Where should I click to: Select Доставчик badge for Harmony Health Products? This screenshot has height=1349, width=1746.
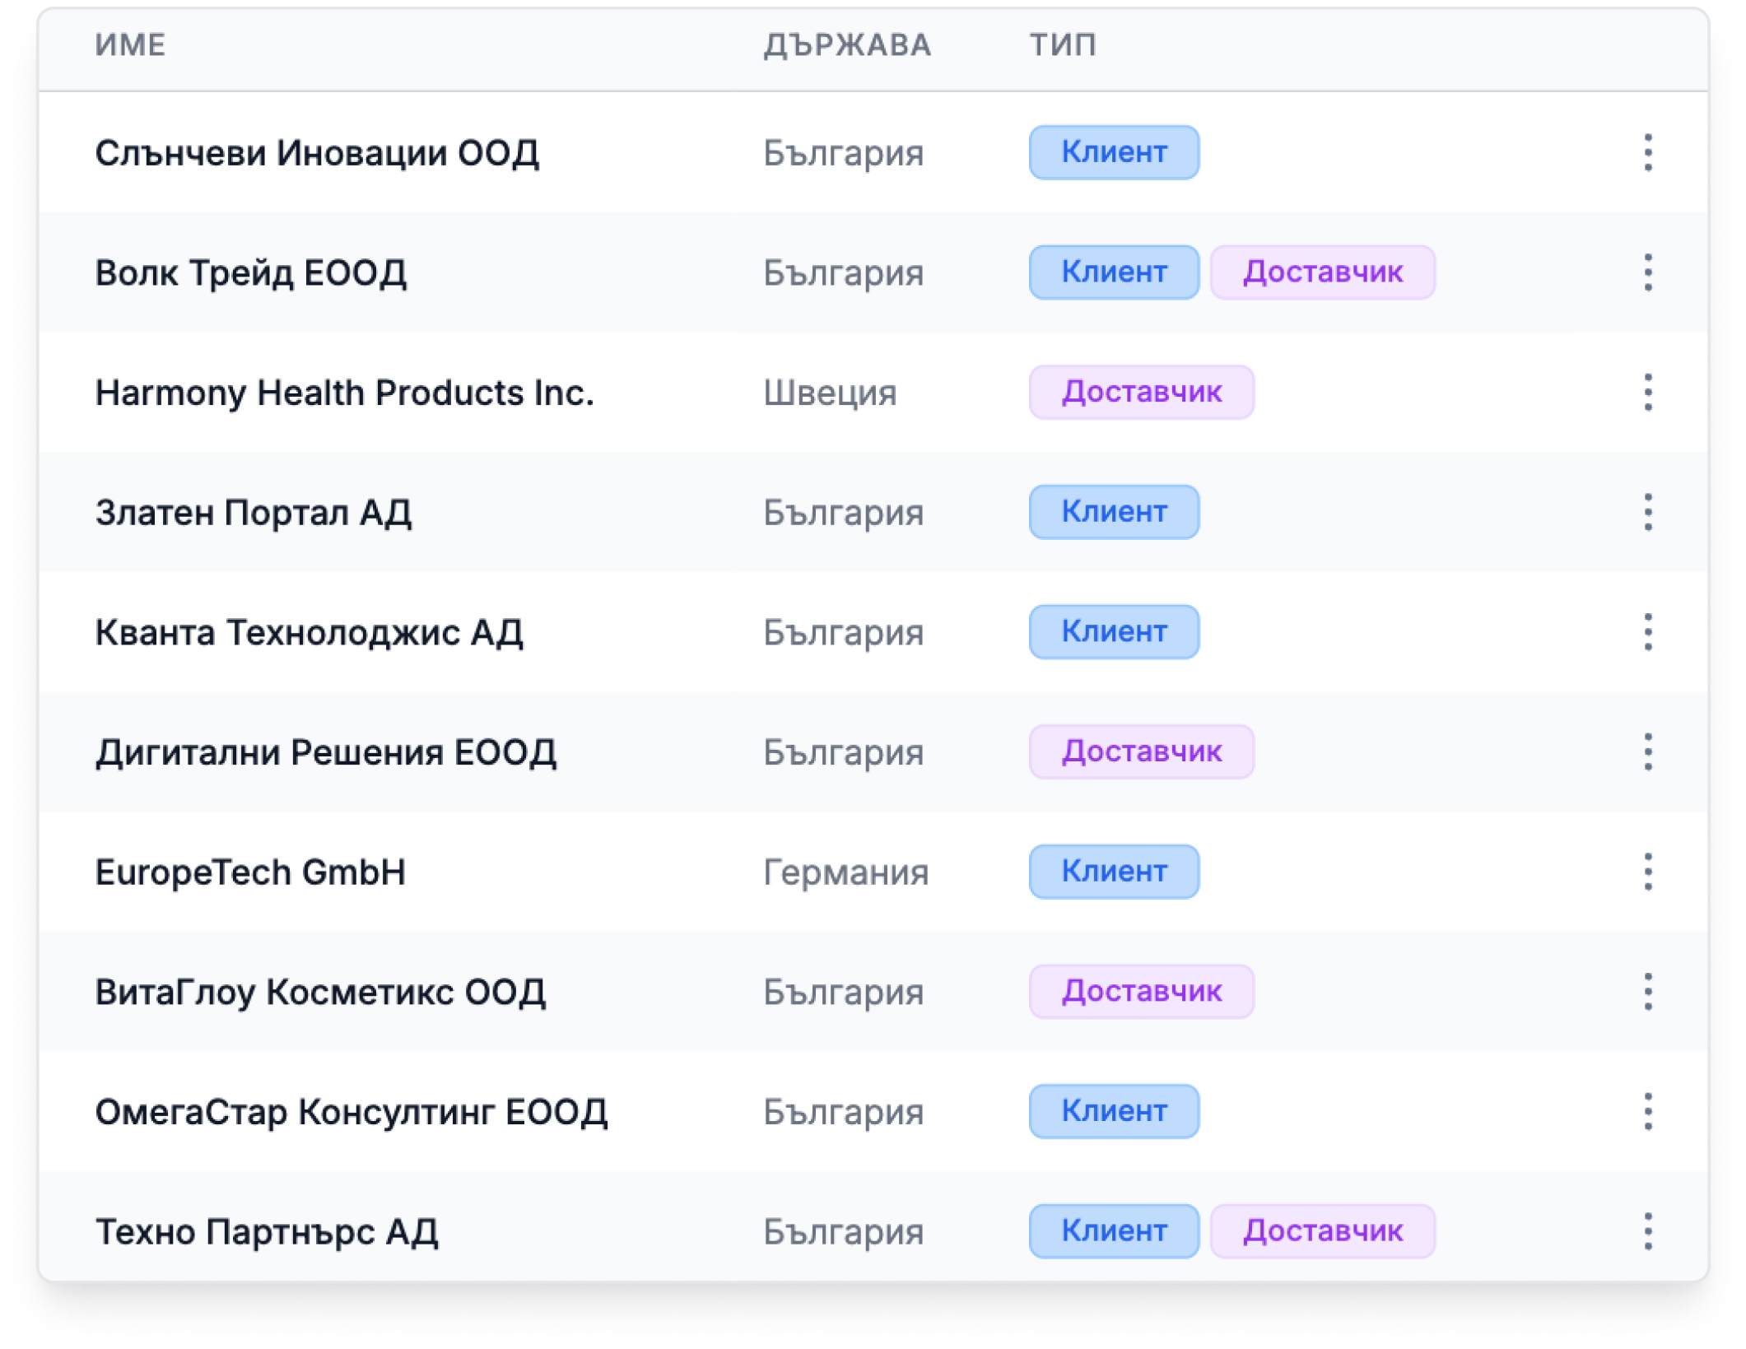click(x=1141, y=393)
